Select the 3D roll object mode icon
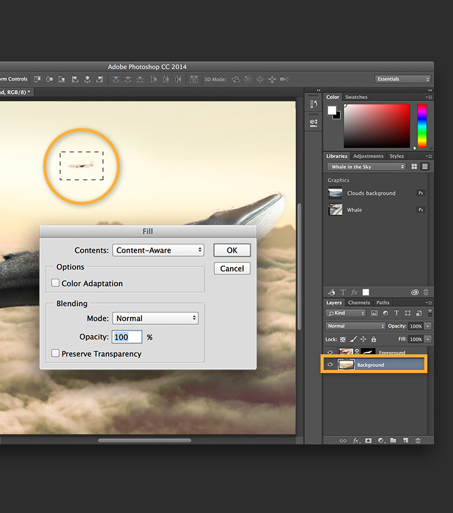 [248, 79]
